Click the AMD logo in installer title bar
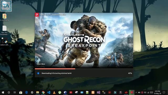Screen dimensions: 168x95 point(37,15)
